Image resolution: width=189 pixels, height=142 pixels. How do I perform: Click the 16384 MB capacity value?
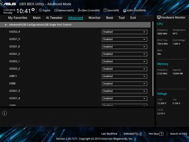click(x=177, y=74)
